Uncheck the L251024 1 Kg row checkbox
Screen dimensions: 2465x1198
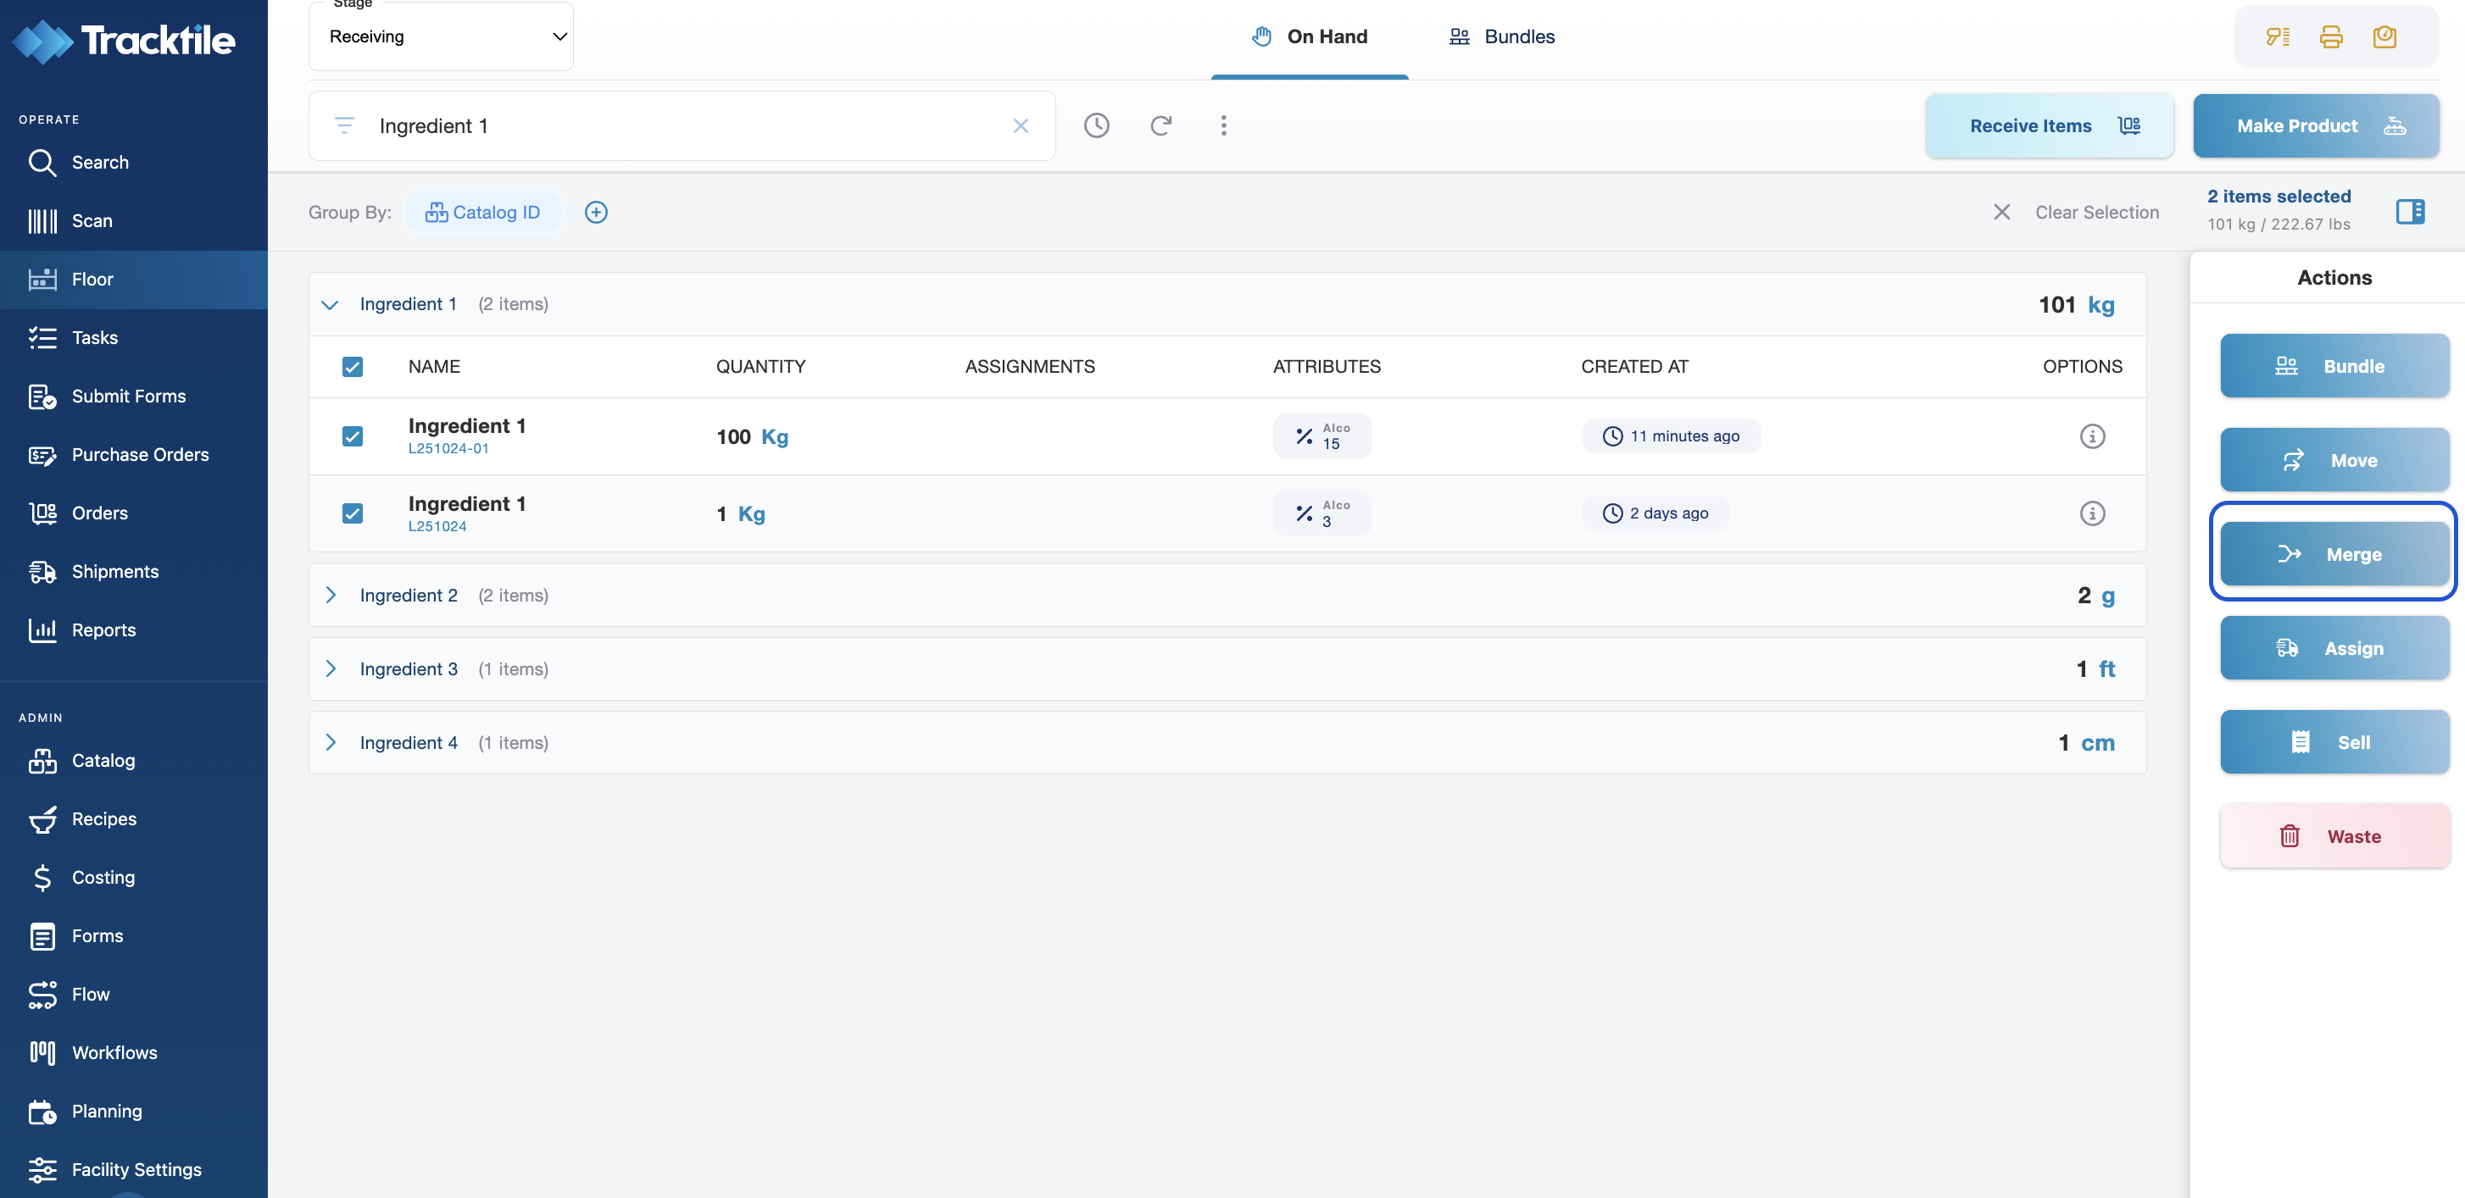coord(352,513)
